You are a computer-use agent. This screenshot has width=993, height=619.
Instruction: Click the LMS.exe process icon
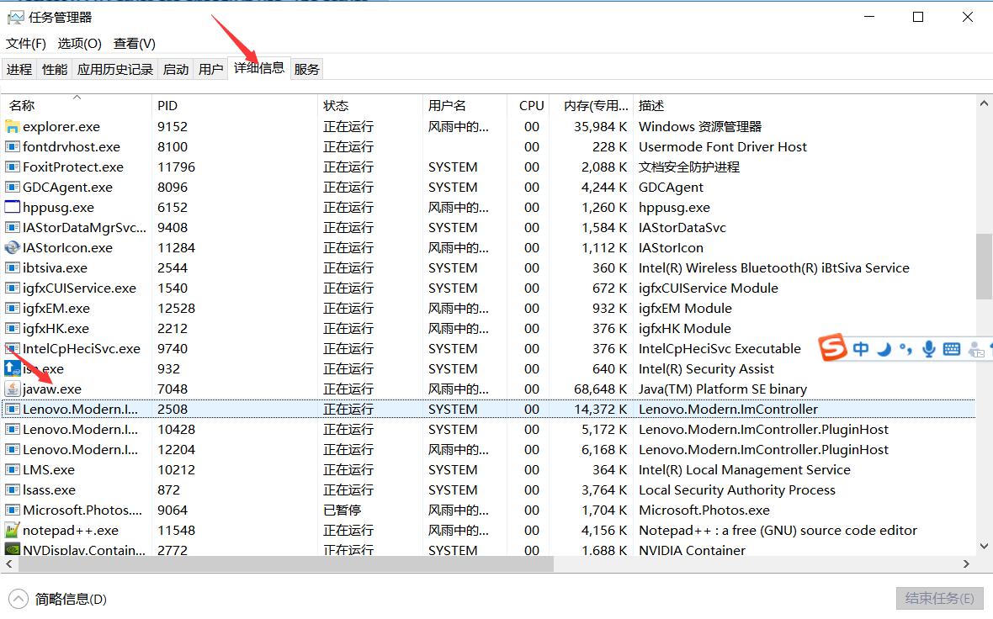[x=12, y=469]
